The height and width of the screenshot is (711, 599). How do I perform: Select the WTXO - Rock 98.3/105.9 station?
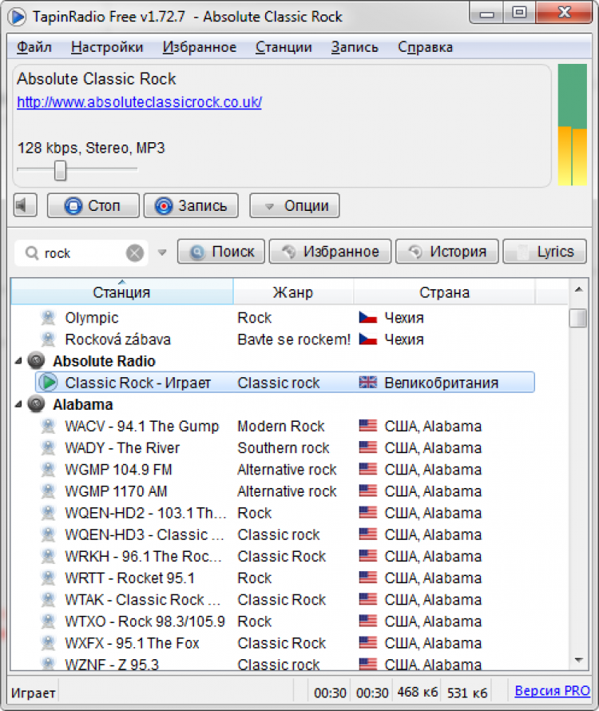pos(285,622)
